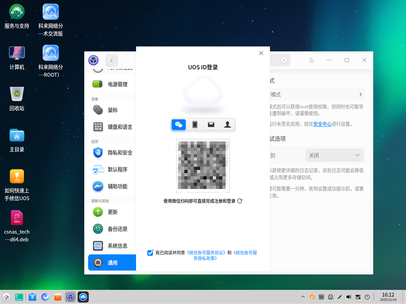Expand the developer mode row chevron
The height and width of the screenshot is (304, 406).
click(360, 94)
